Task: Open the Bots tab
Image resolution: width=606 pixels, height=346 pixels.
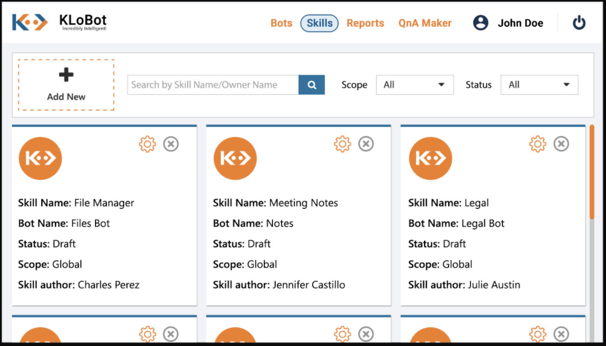Action: [x=282, y=23]
